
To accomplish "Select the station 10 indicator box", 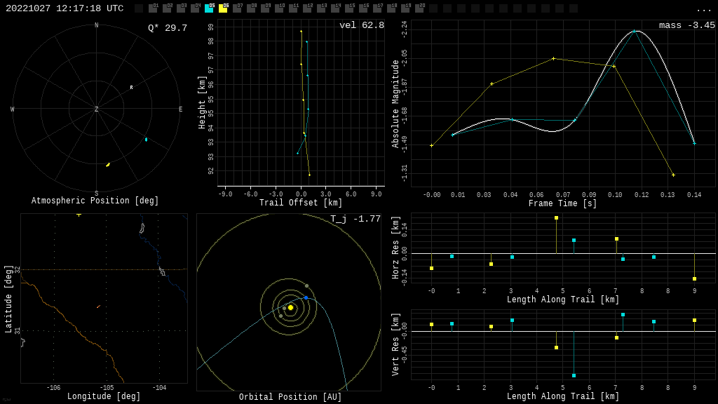I will click(279, 8).
